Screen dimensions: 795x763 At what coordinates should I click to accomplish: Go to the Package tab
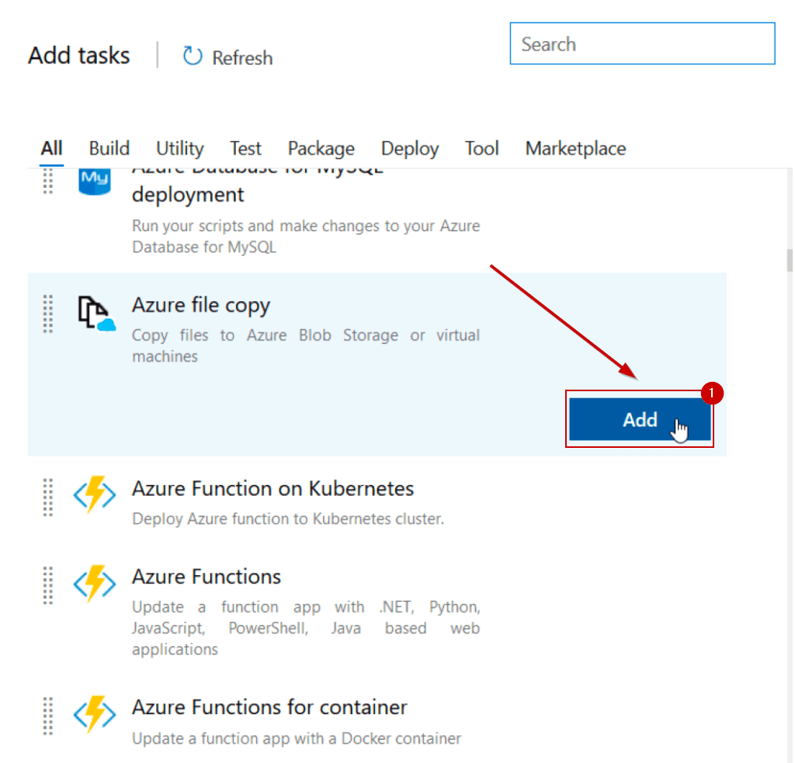[321, 148]
